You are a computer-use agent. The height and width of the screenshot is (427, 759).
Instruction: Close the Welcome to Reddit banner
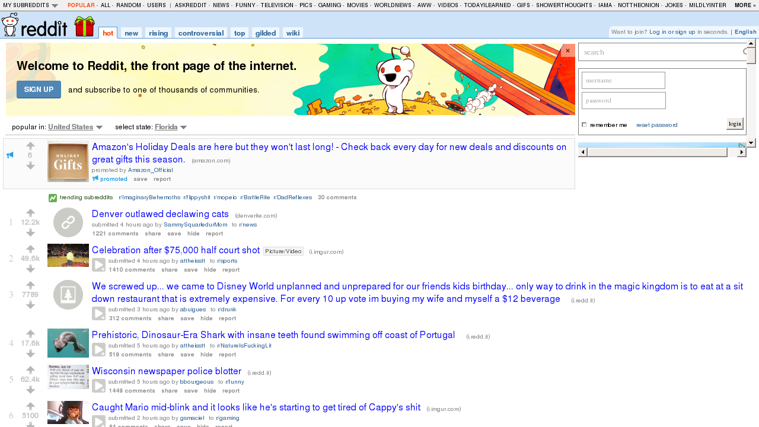(x=567, y=50)
